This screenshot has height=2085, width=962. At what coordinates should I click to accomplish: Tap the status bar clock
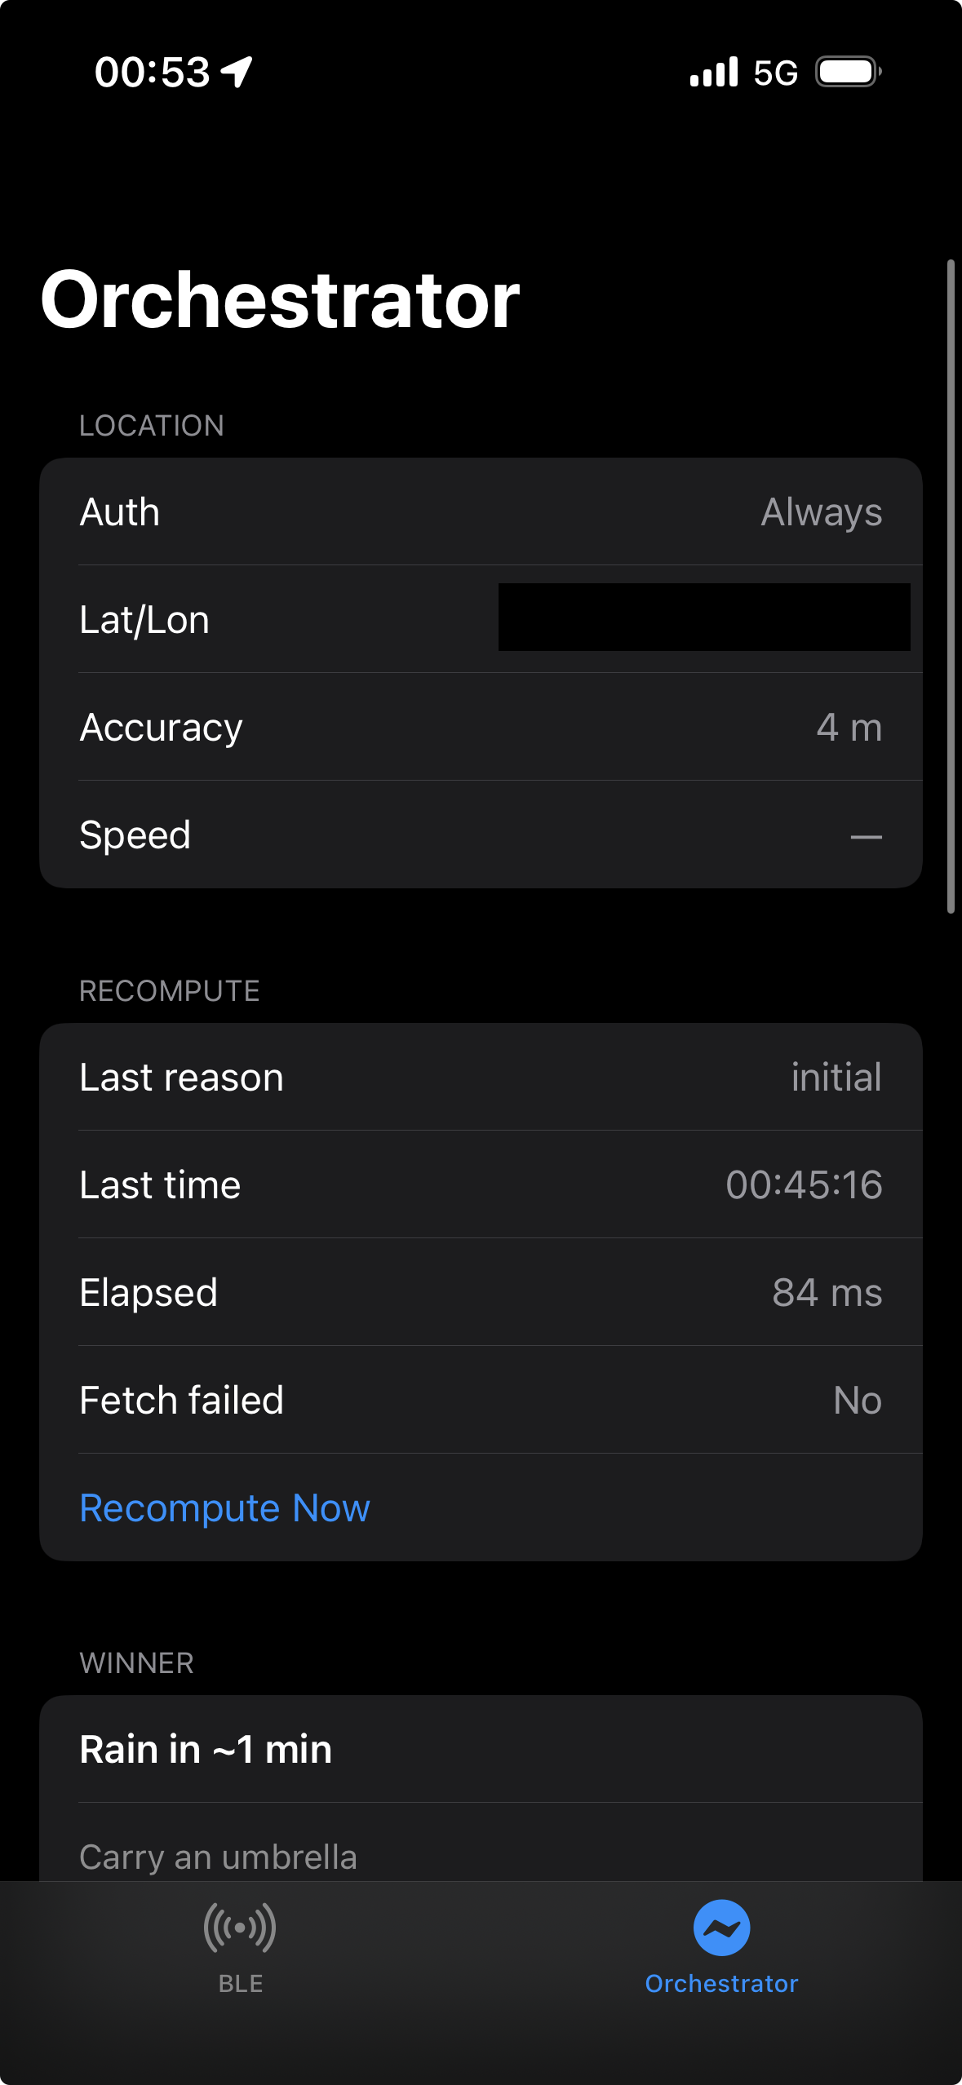pos(153,72)
